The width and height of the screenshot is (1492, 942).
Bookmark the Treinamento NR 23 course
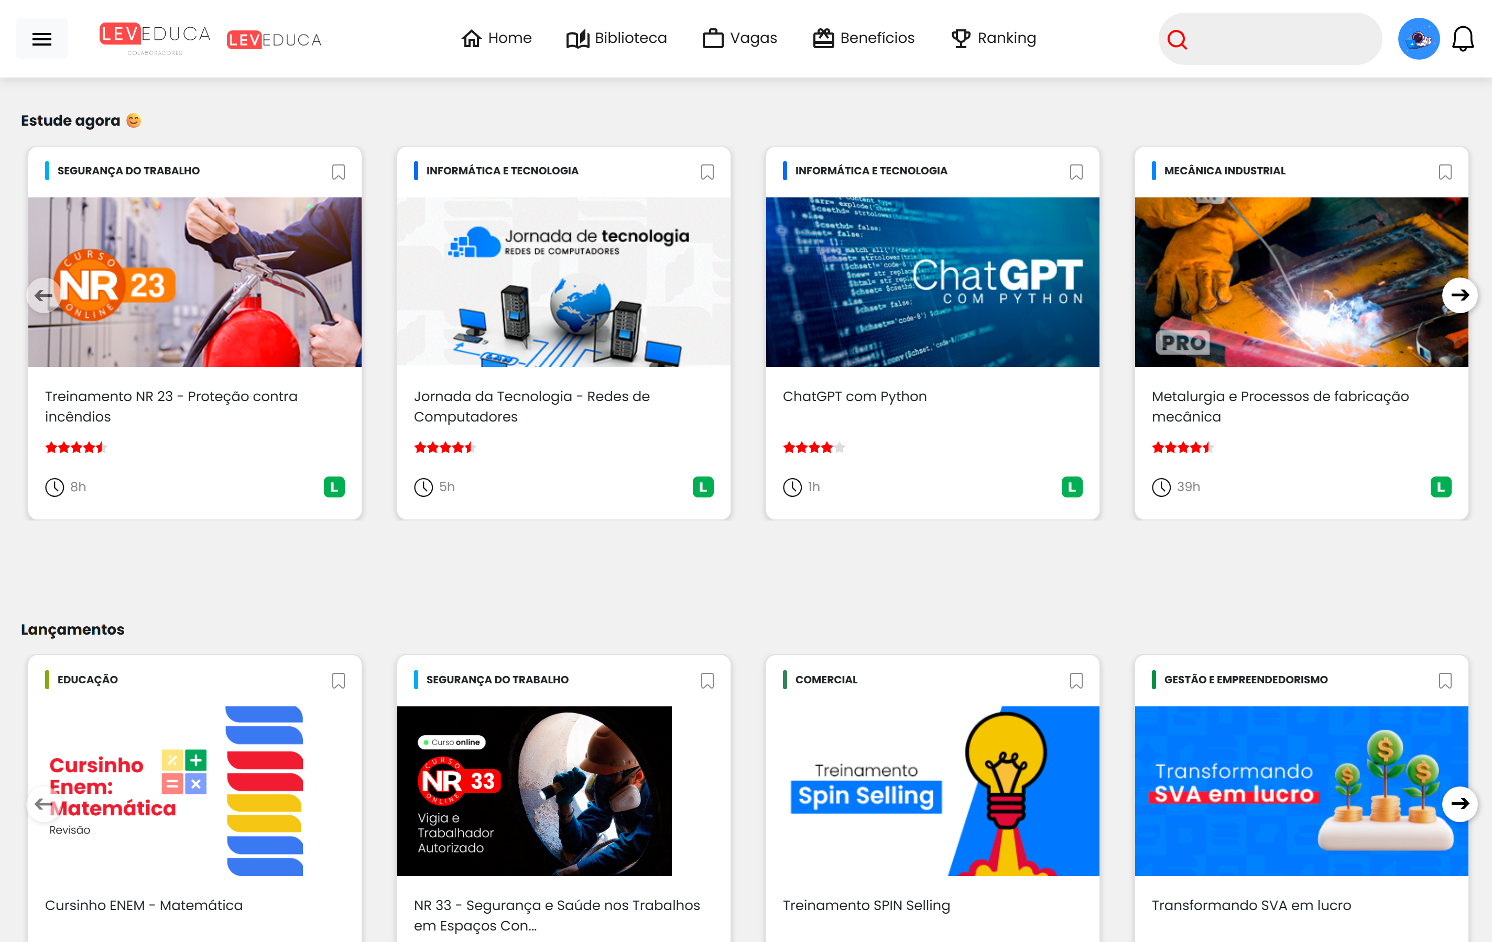click(339, 171)
